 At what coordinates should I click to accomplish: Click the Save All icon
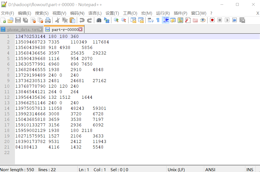click(25, 20)
